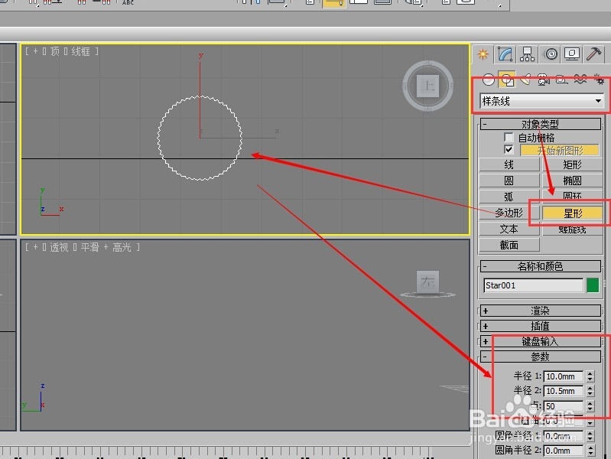Collapse the 对象类型 rollout
The image size is (611, 459).
coord(540,124)
